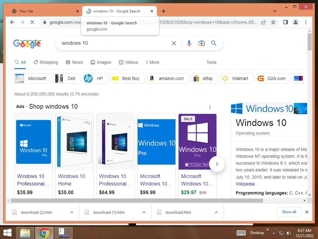Search by image with the camera icon
Viewport: 318px width, 239px height.
click(201, 43)
